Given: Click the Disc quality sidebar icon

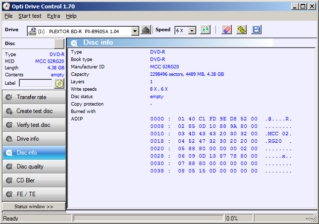Looking at the screenshot, I should (x=9, y=167).
